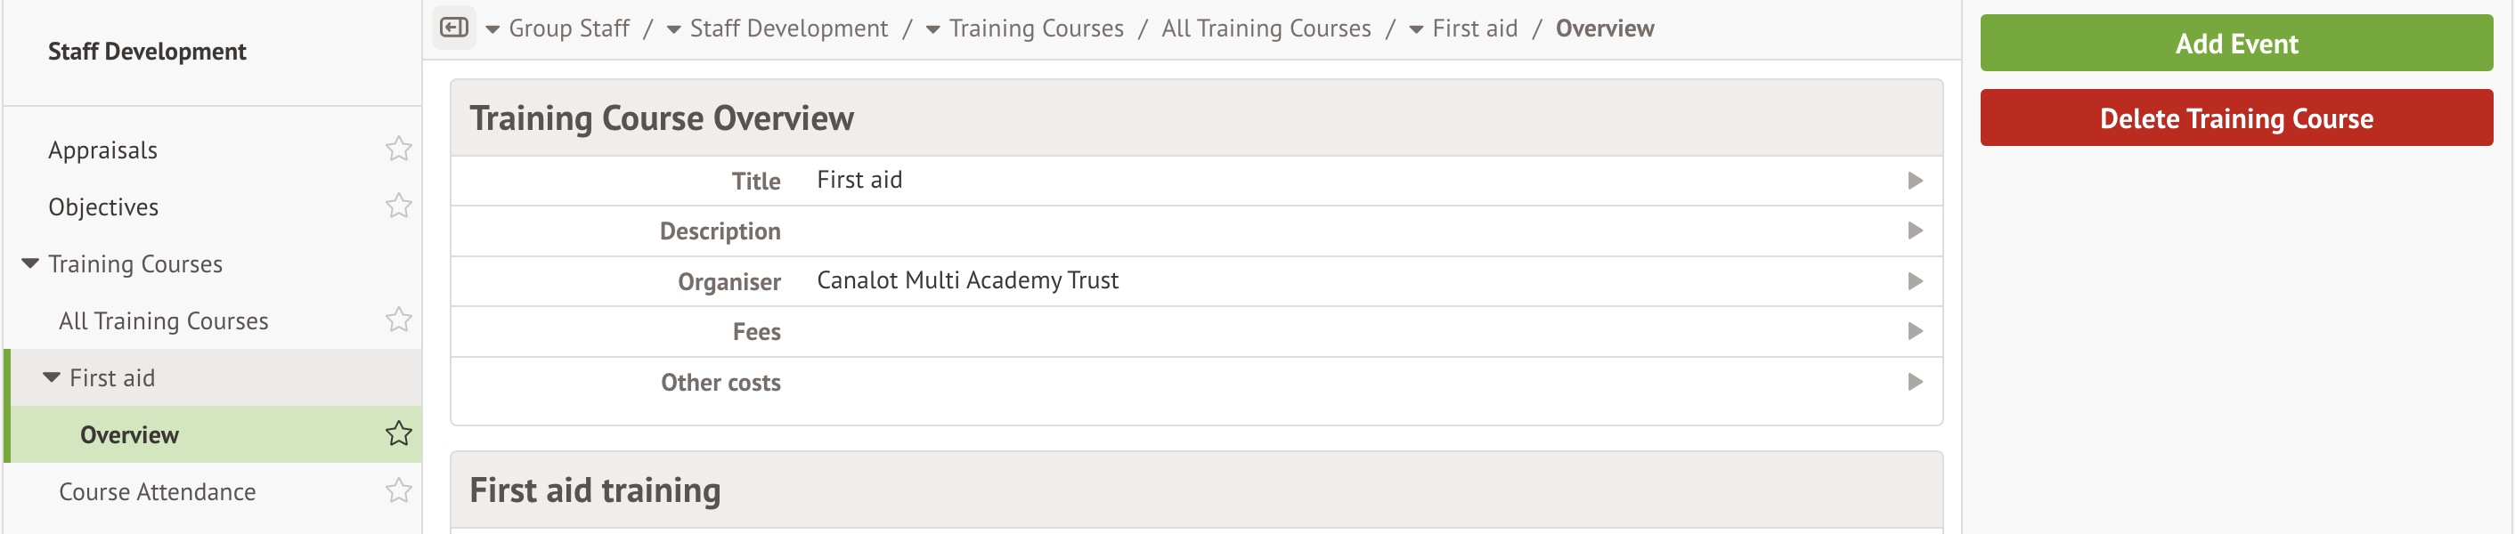The width and height of the screenshot is (2515, 534).
Task: Click the arrow on the Title row
Action: (1915, 181)
